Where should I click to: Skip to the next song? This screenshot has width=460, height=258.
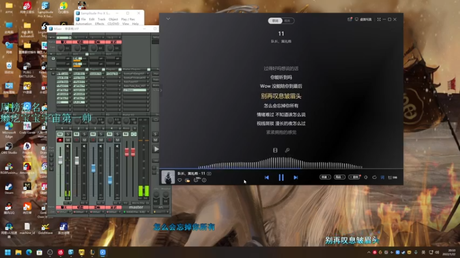(x=296, y=177)
